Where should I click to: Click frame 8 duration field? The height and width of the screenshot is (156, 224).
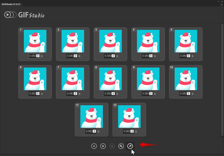pos(110,93)
